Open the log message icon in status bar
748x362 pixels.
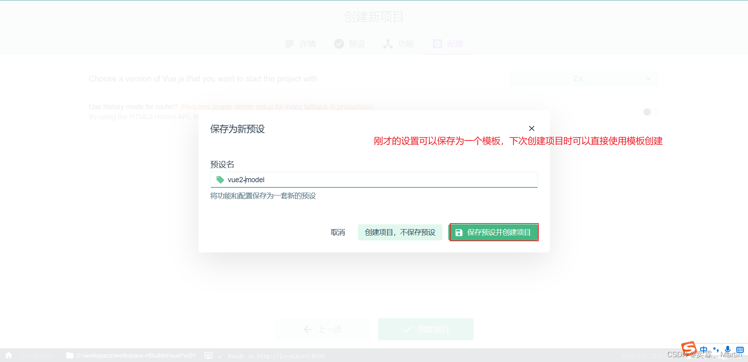tap(208, 356)
